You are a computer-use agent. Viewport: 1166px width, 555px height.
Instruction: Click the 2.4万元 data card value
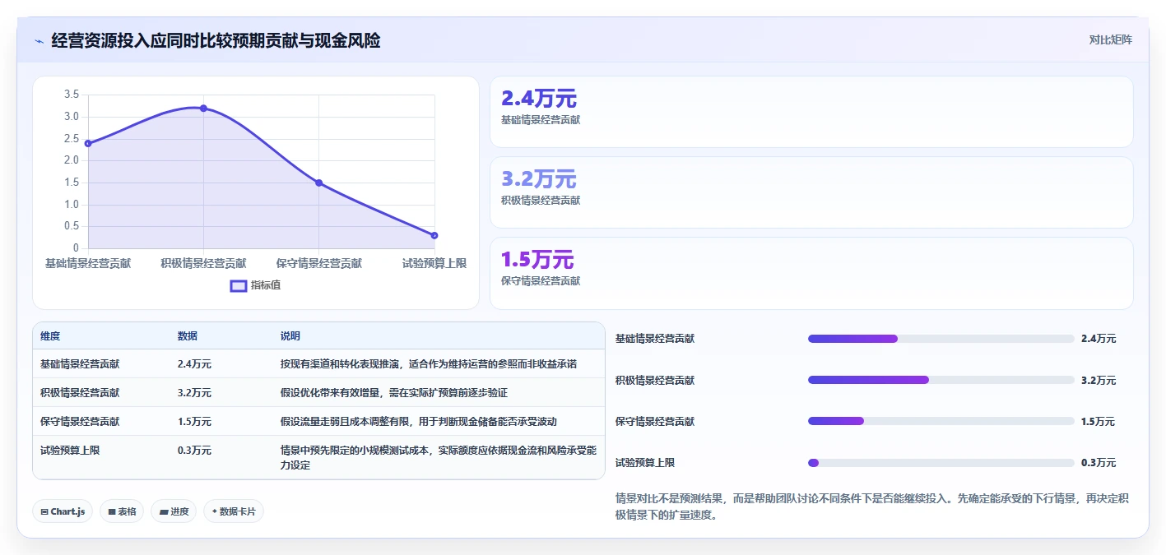click(x=539, y=99)
